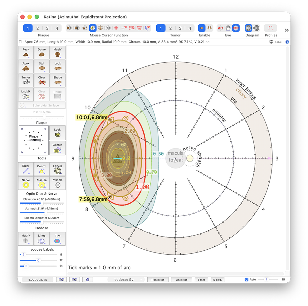Toggle the Muscle display tool

click(58, 183)
